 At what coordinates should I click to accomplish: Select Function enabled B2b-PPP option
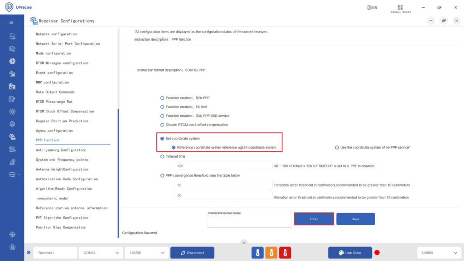[x=162, y=97]
